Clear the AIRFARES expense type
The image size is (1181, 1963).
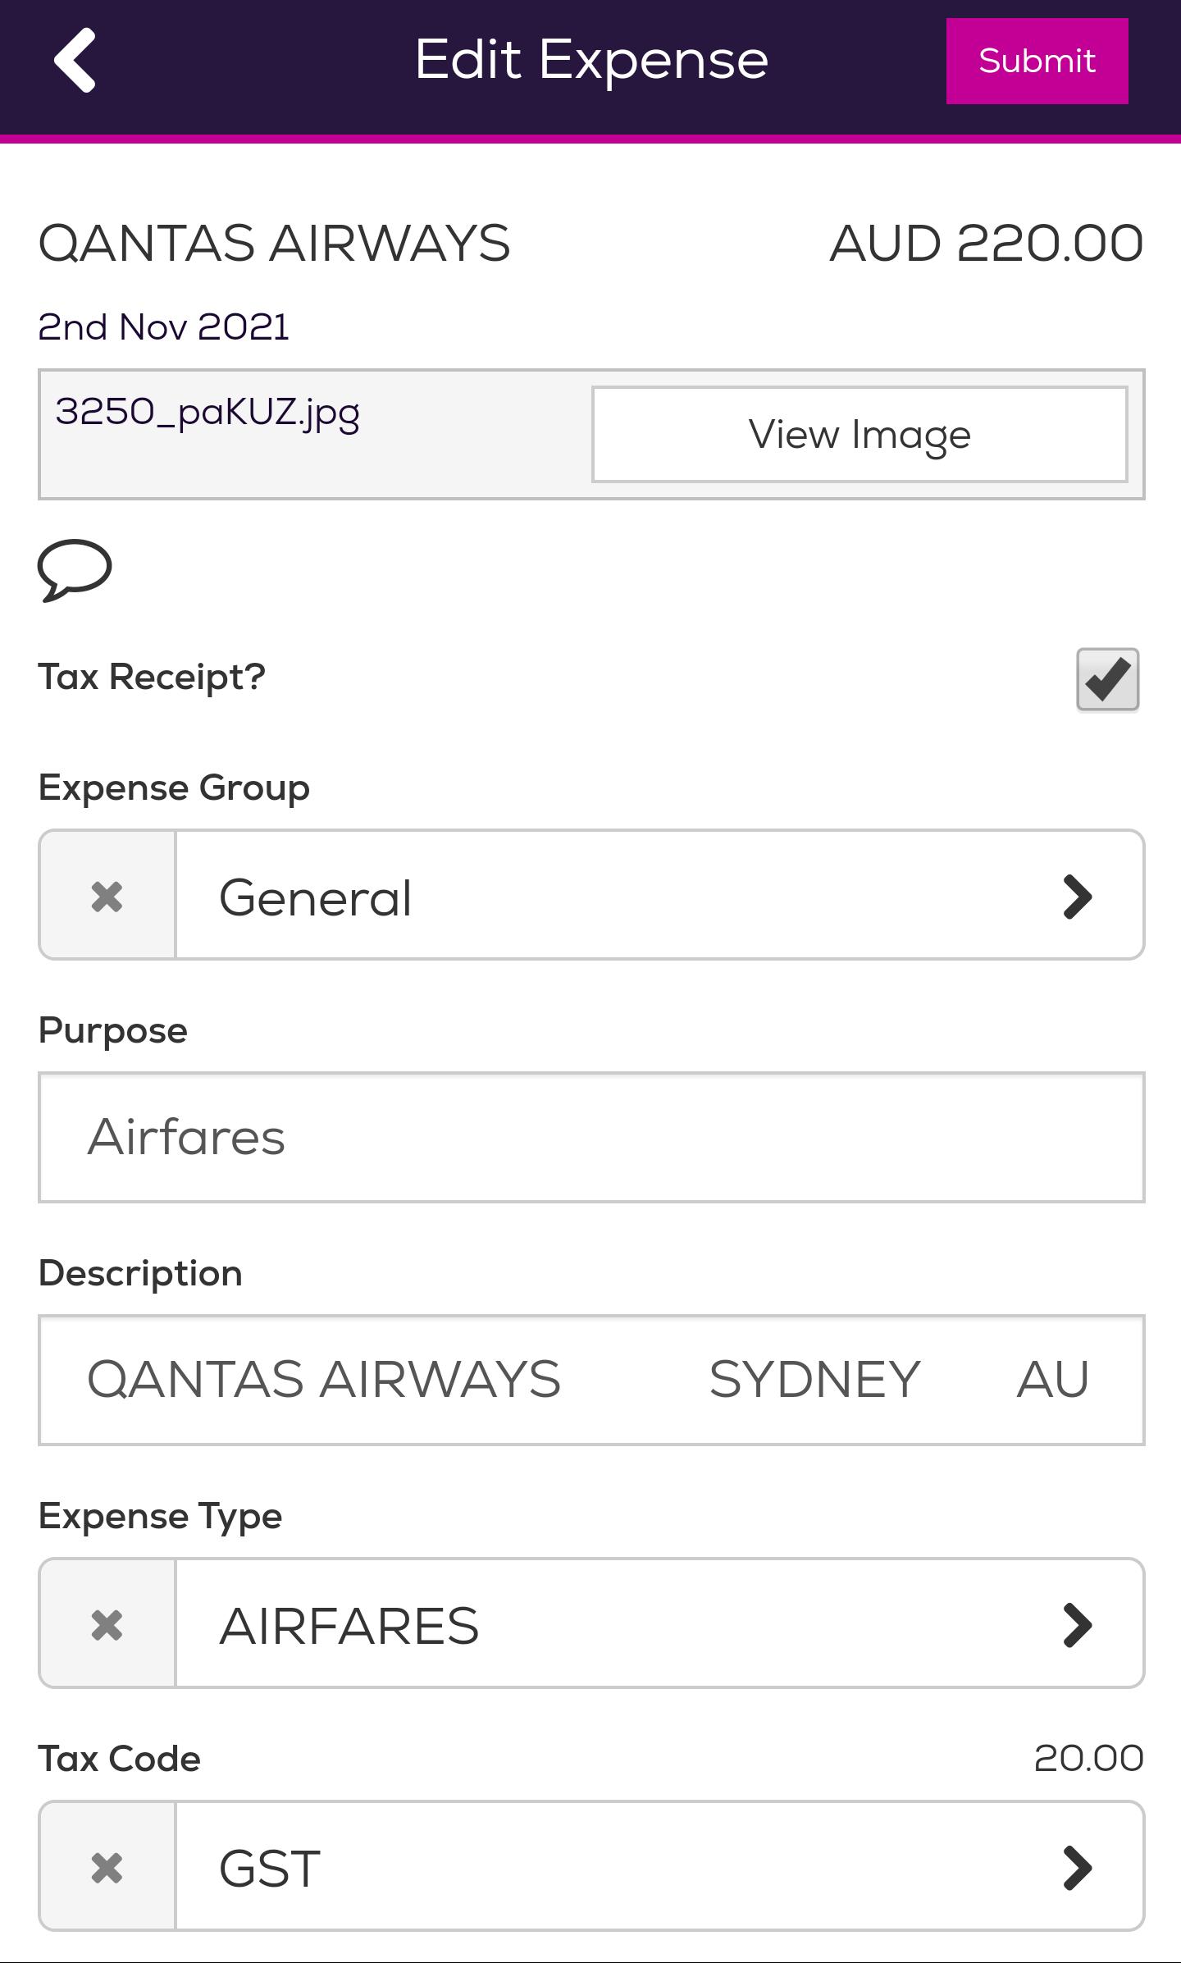pos(107,1623)
